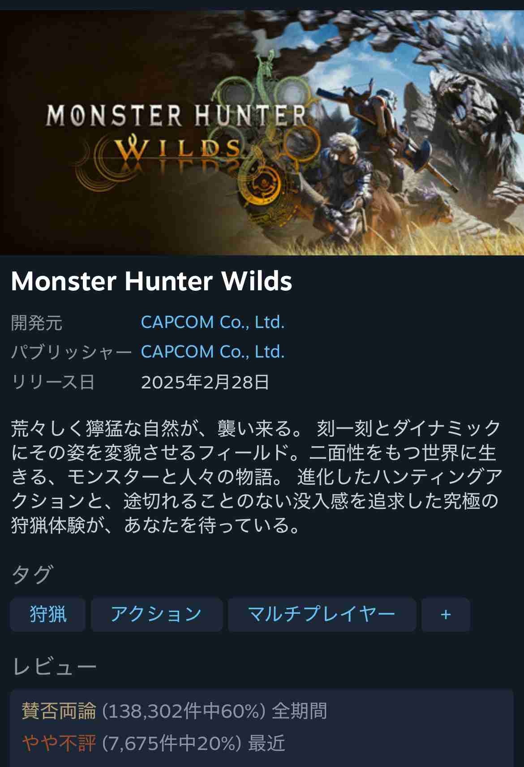
Task: Tap the game description paragraph
Action: 256,477
